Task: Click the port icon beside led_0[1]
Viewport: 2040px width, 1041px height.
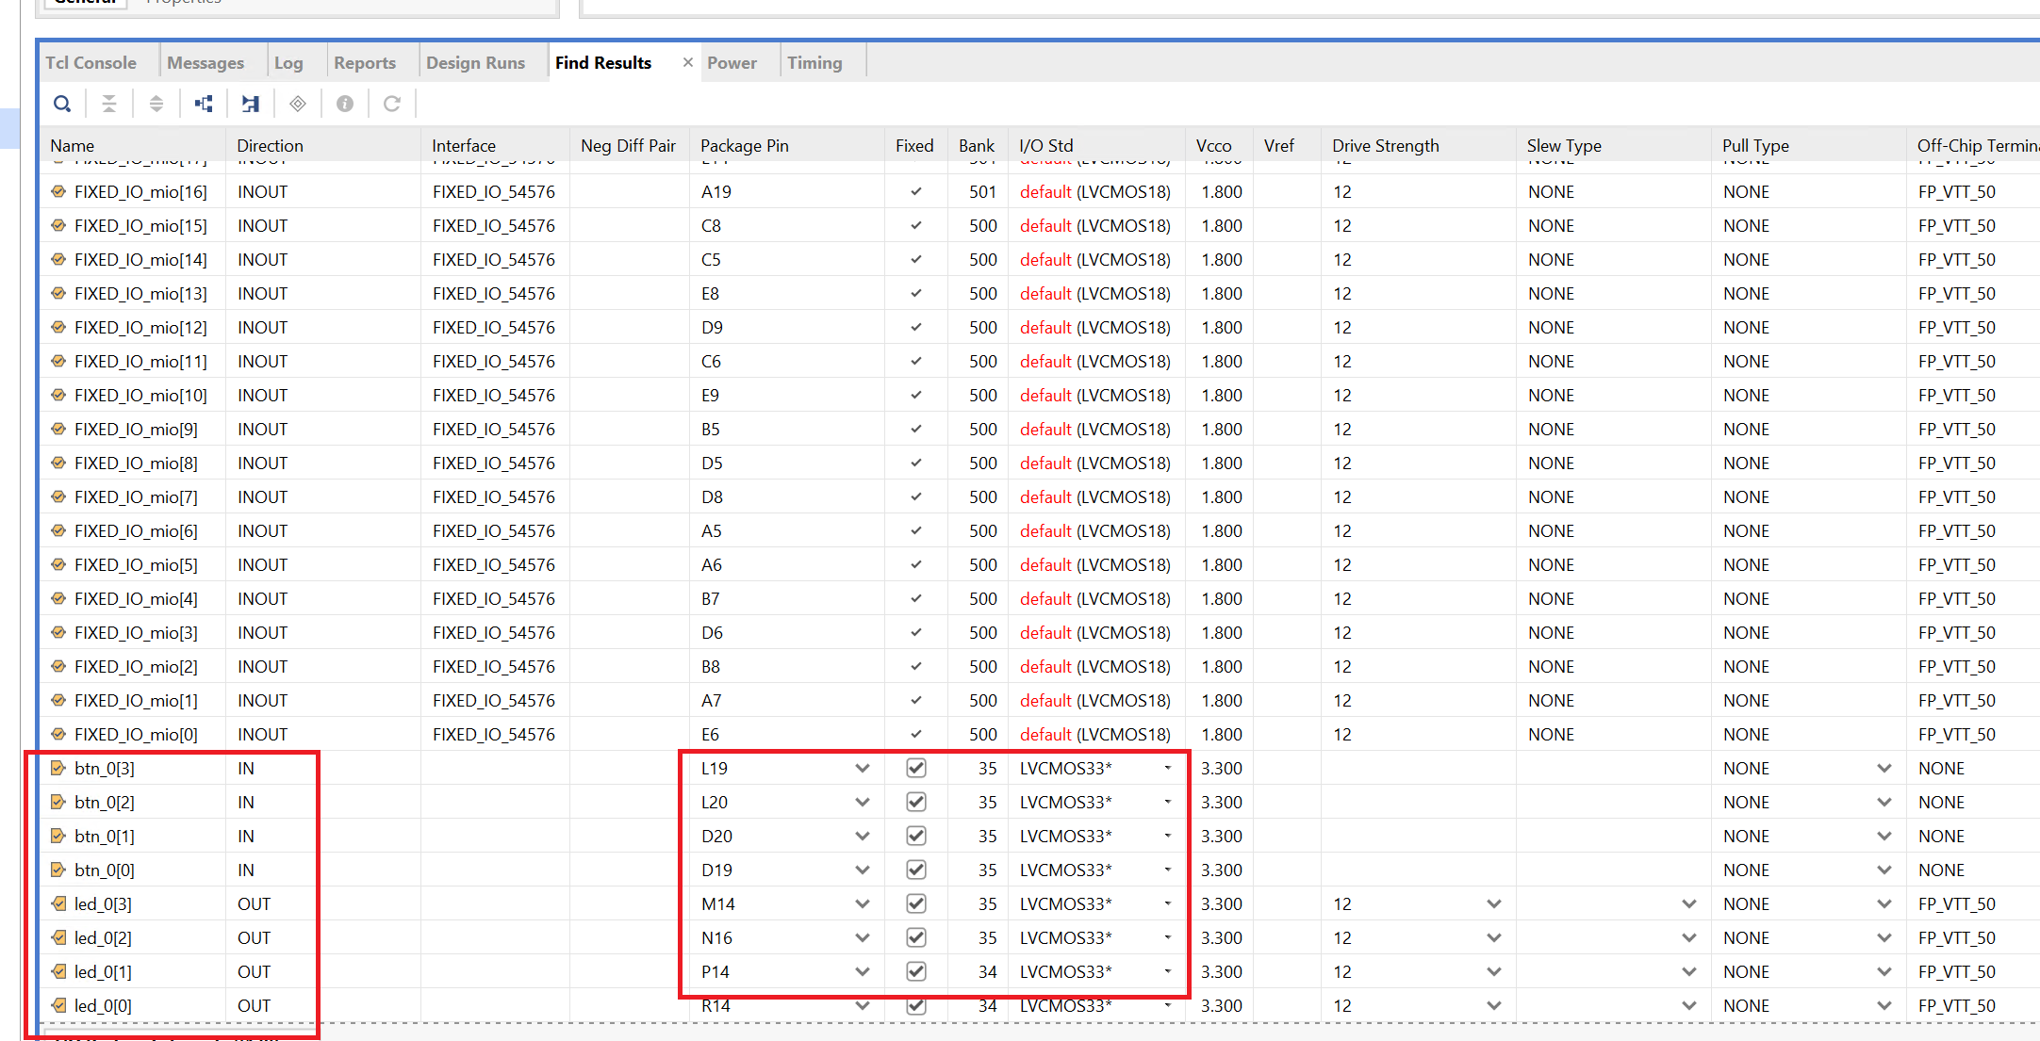Action: tap(58, 971)
